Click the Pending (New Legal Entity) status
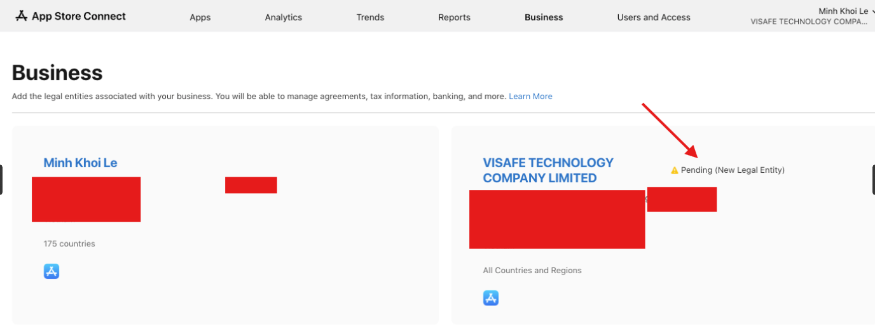875x331 pixels. click(733, 170)
